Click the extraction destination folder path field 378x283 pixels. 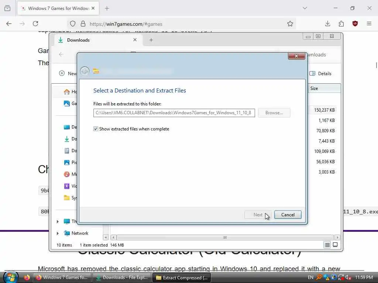coord(174,113)
